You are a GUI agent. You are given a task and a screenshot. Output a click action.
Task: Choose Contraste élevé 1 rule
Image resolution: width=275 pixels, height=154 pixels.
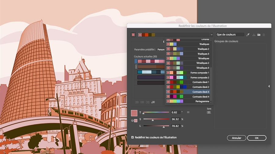tap(188, 82)
